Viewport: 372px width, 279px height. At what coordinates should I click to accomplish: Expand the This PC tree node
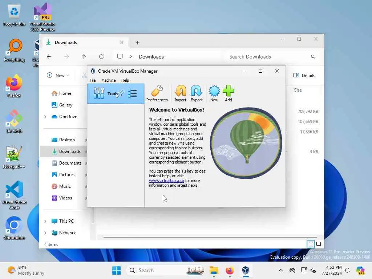[x=45, y=221]
